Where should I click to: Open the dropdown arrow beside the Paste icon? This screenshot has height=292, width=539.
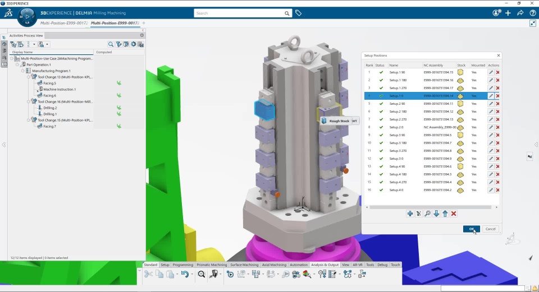pyautogui.click(x=177, y=274)
